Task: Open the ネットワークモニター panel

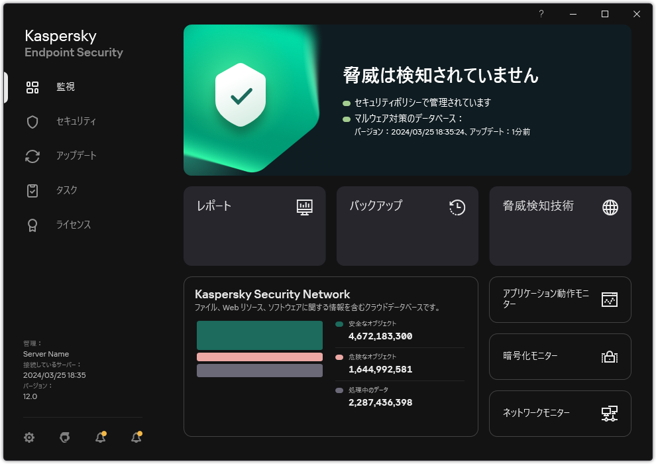Action: coord(560,414)
